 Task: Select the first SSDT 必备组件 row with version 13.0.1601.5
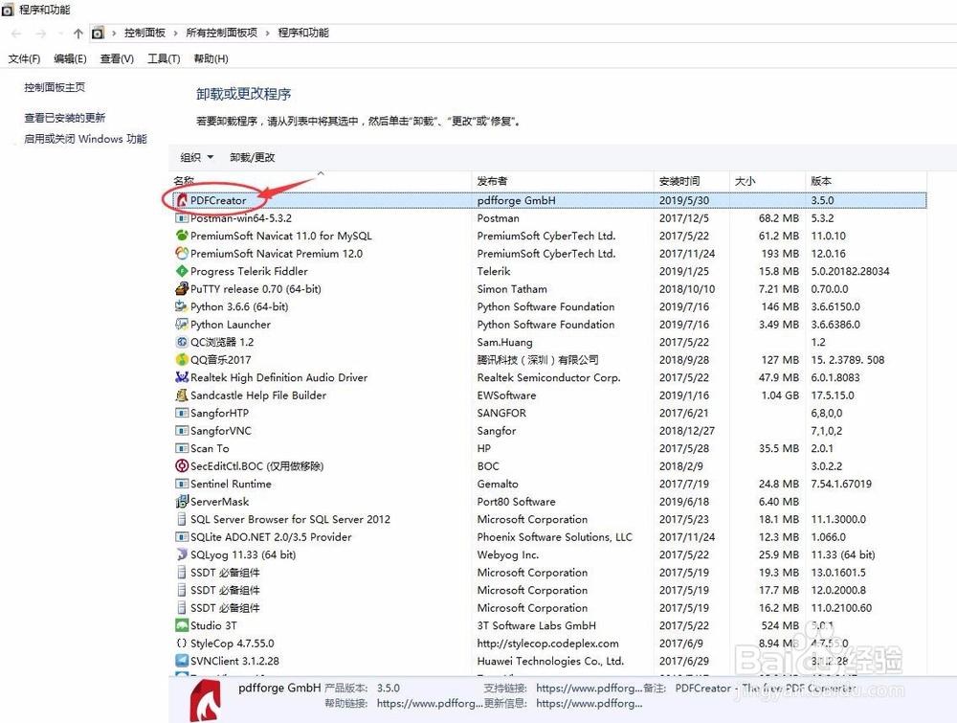coord(548,572)
